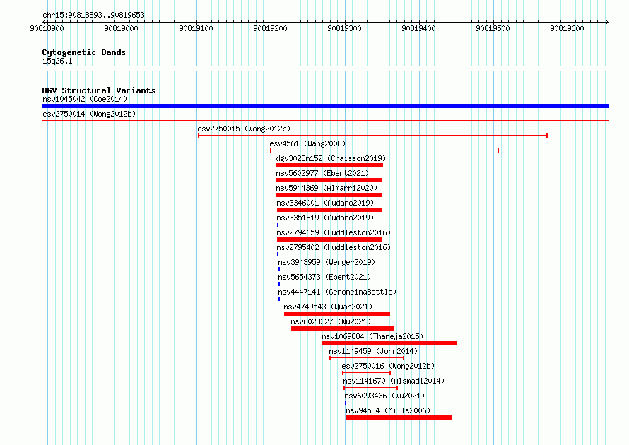
Task: Click the 15q26.1 band label
Action: [x=57, y=61]
